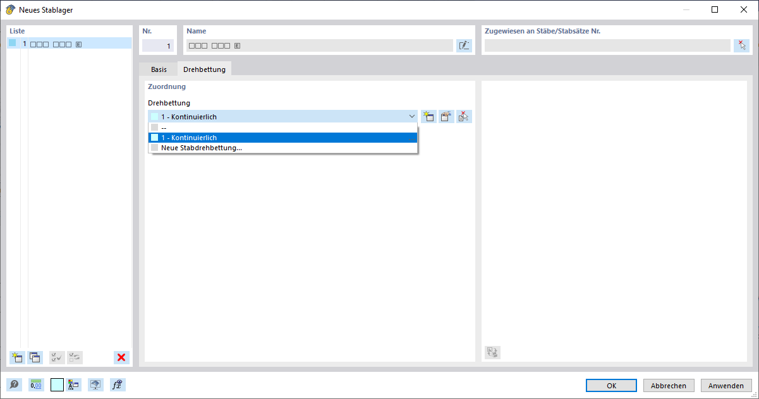The image size is (759, 399).
Task: Choose the '--' entry in dropdown
Action: pyautogui.click(x=282, y=127)
